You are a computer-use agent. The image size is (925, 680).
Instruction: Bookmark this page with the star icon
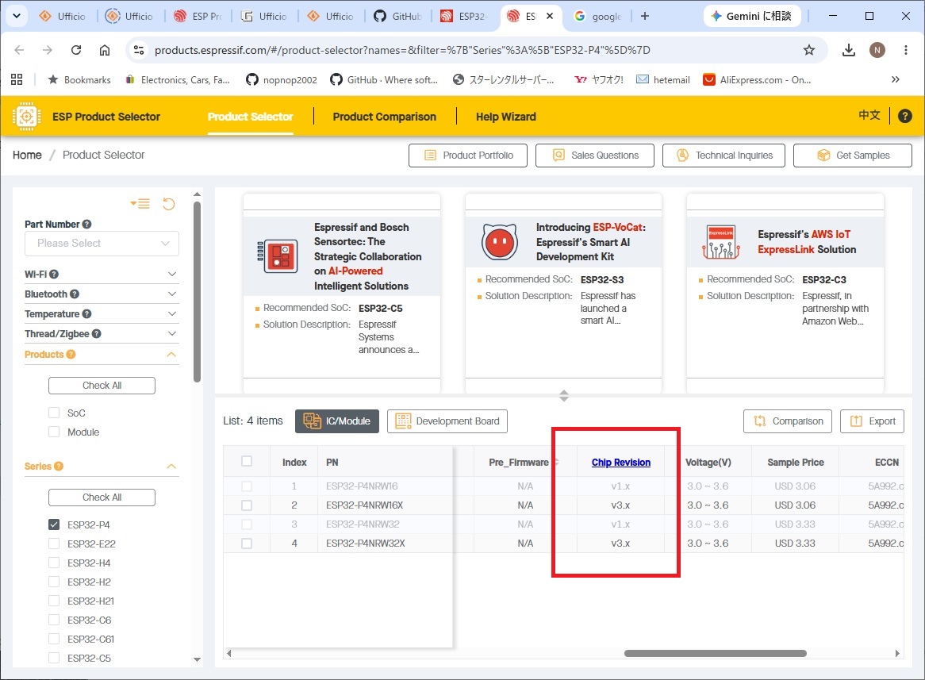point(809,50)
